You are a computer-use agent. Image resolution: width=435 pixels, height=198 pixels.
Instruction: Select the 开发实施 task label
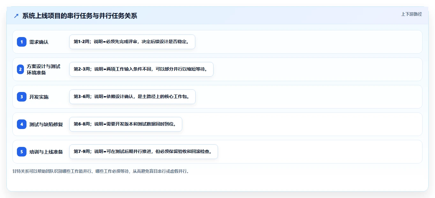(39, 97)
